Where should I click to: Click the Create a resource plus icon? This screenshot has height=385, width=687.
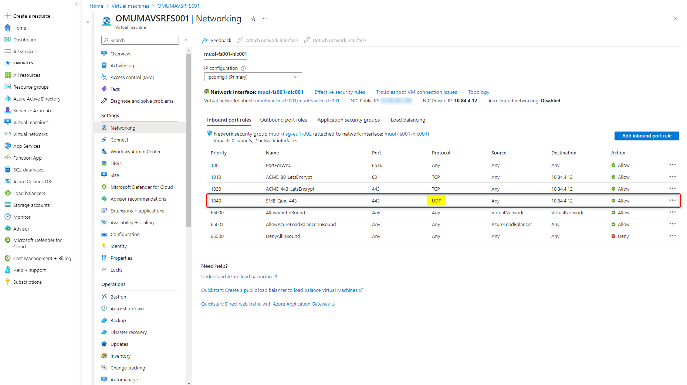tap(7, 16)
